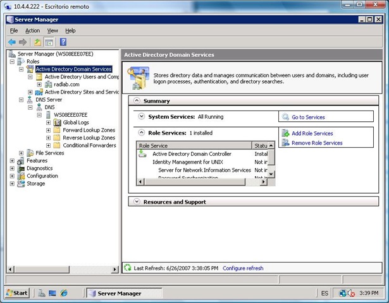This screenshot has height=303, width=389.
Task: Collapse the Summary section
Action: [136, 100]
